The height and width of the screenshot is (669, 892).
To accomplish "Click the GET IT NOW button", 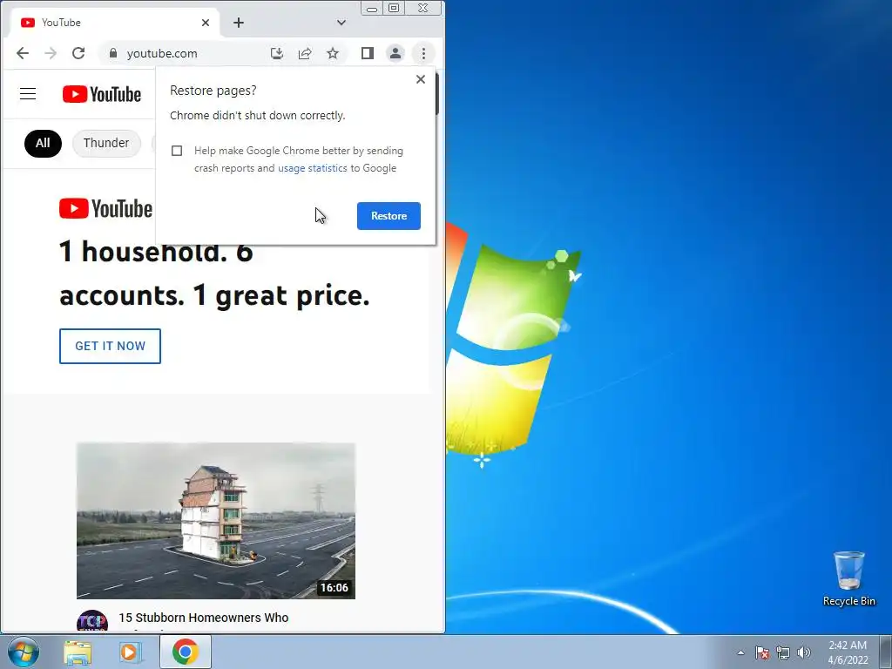I will coord(110,346).
